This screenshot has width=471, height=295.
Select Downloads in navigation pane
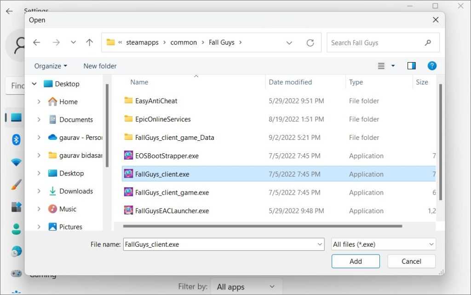pos(71,191)
